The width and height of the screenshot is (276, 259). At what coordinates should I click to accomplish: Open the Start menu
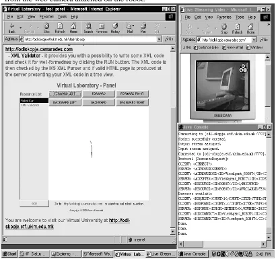(x=9, y=254)
